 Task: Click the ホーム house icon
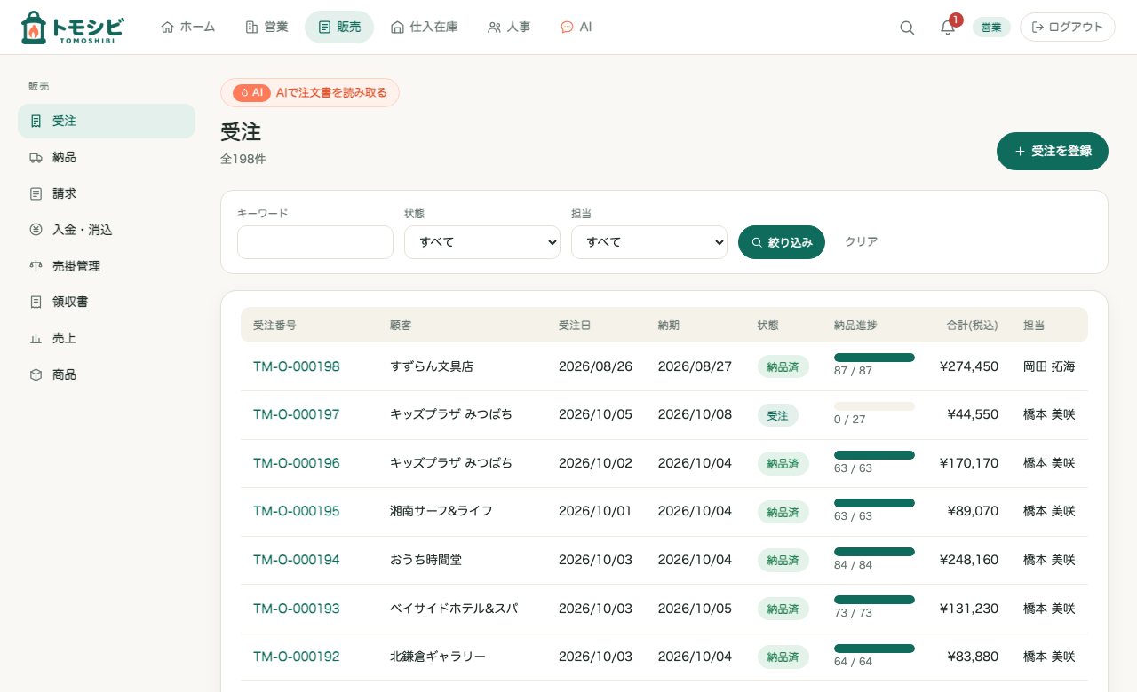pos(167,28)
